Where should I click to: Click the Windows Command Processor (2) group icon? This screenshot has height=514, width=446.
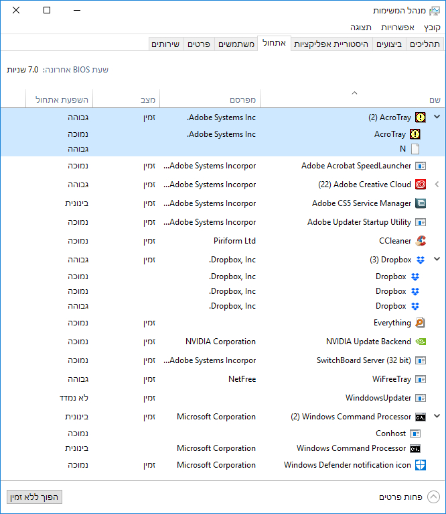421,417
